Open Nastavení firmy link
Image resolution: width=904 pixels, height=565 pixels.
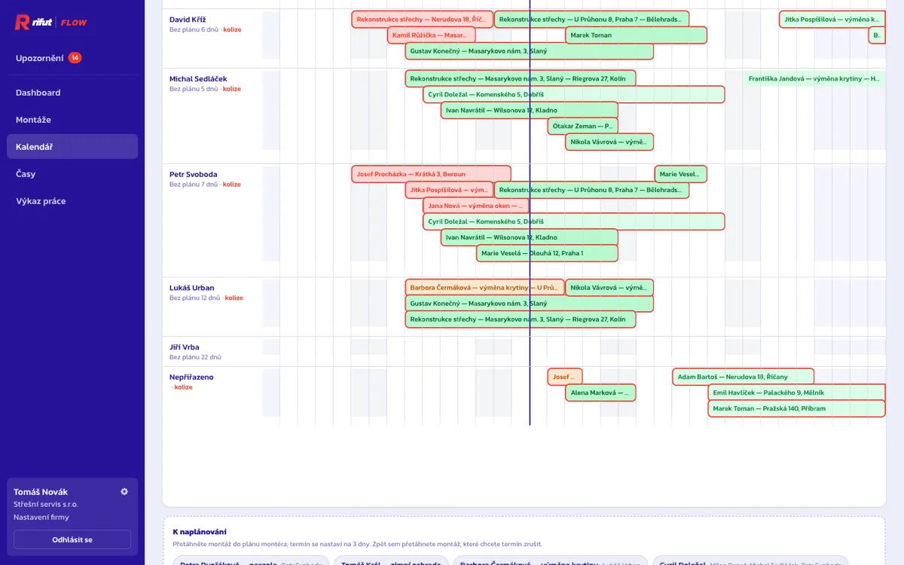(41, 518)
